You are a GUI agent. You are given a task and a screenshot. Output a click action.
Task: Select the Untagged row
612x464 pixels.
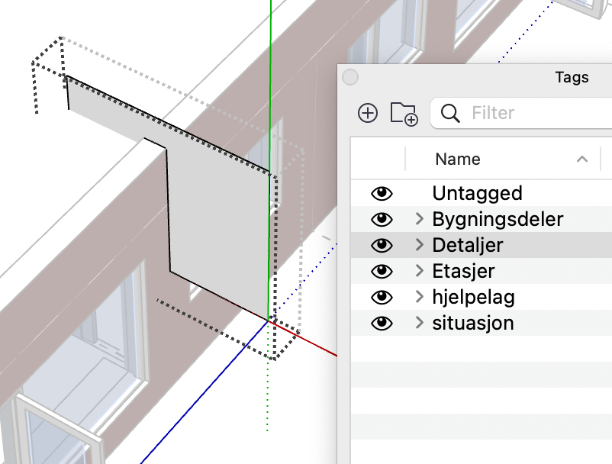click(x=482, y=193)
